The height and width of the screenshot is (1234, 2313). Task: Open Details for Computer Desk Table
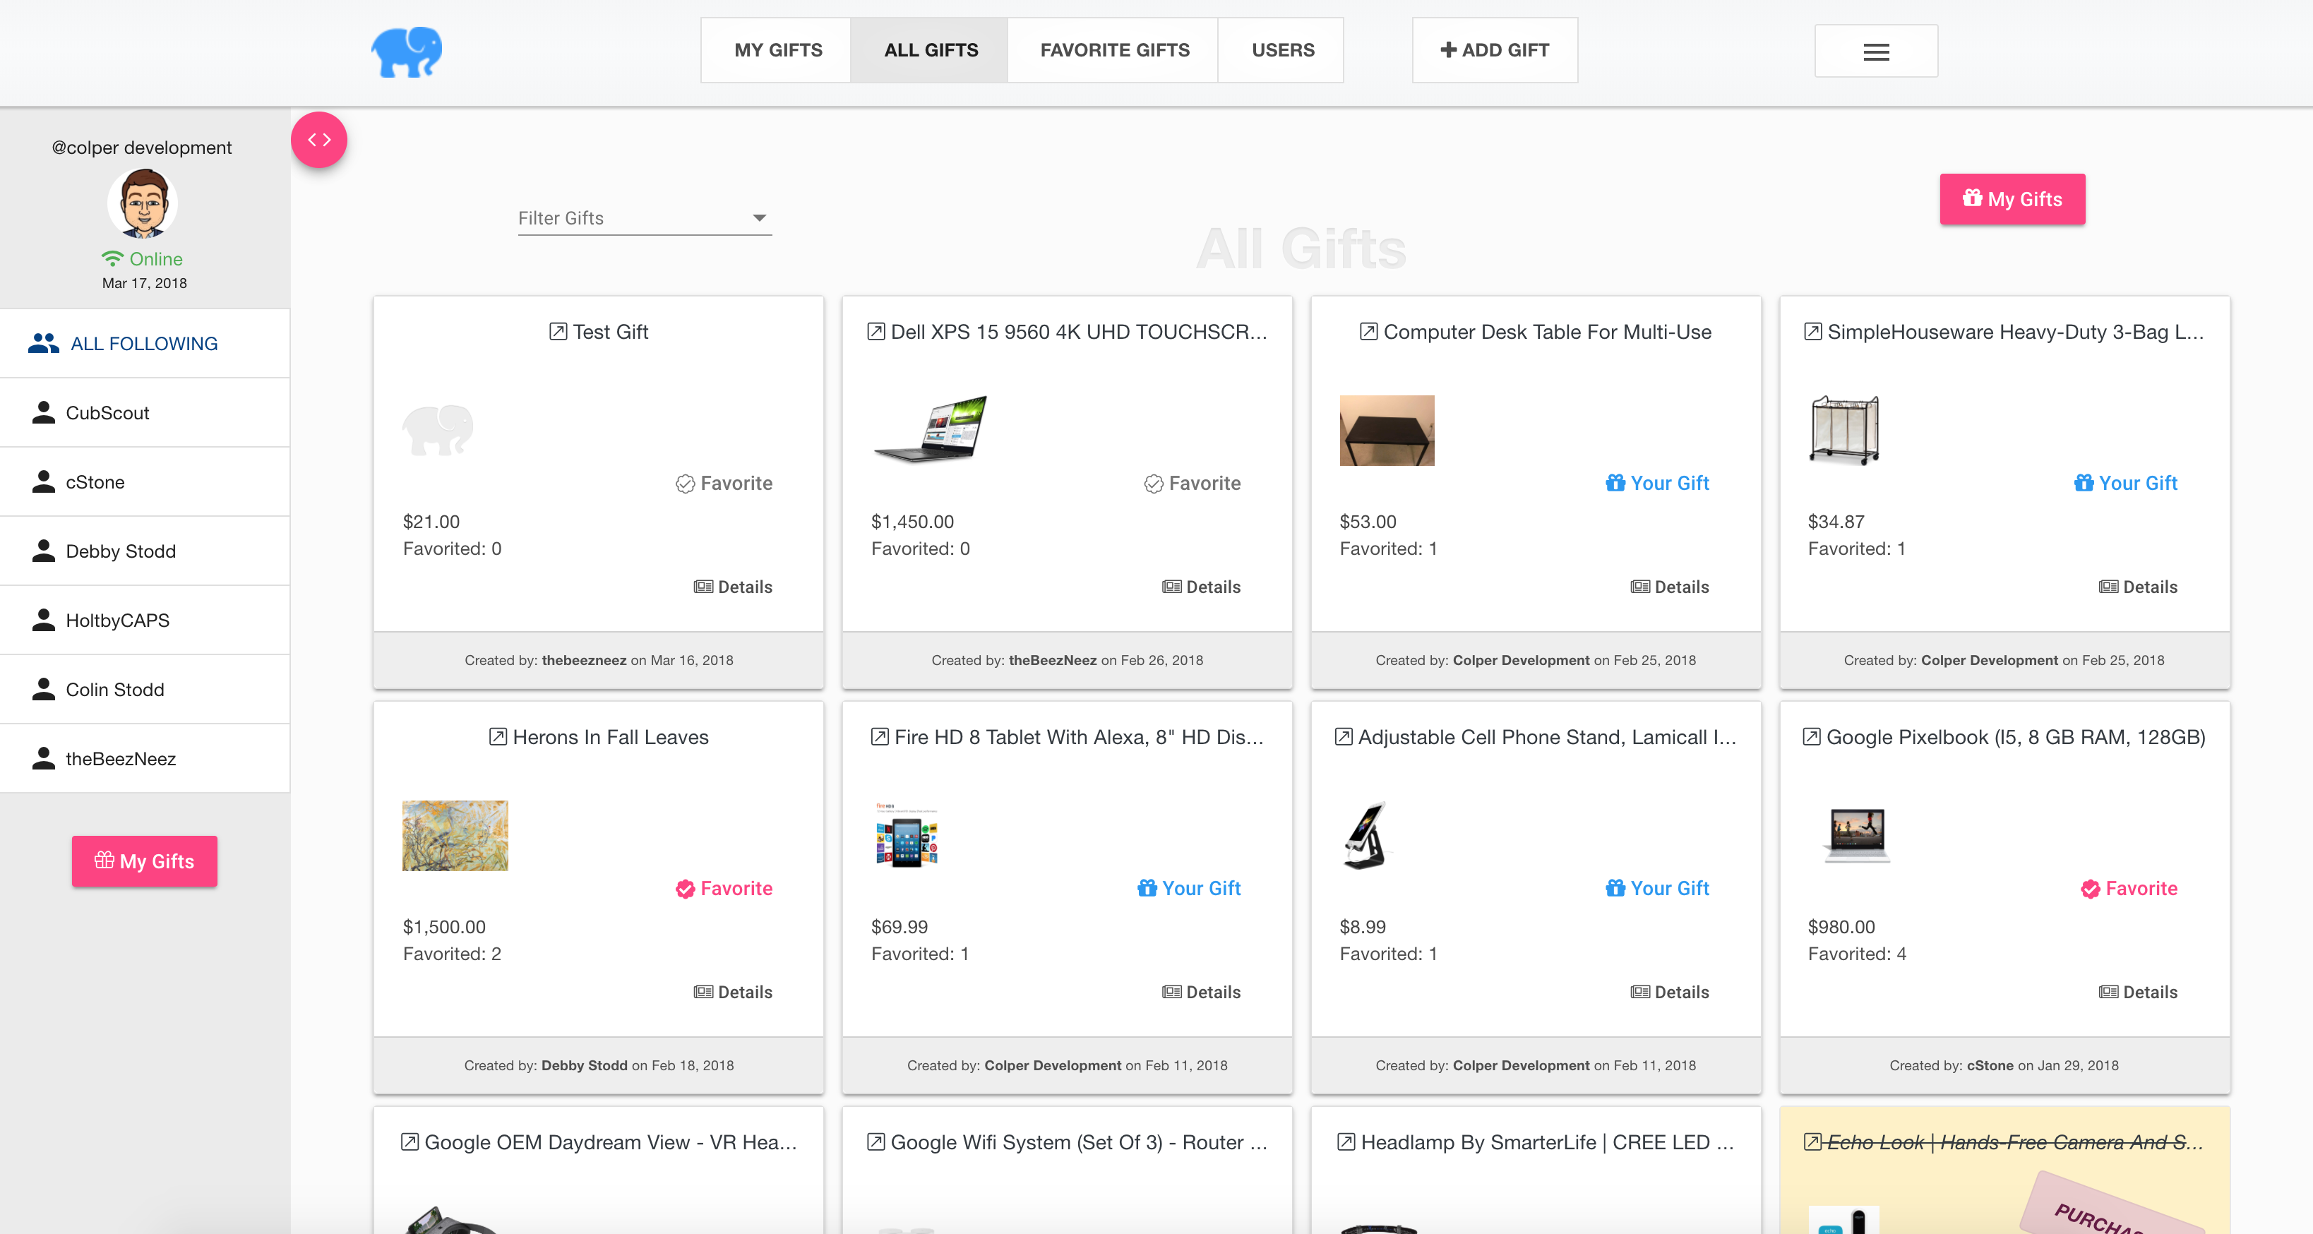coord(1669,587)
